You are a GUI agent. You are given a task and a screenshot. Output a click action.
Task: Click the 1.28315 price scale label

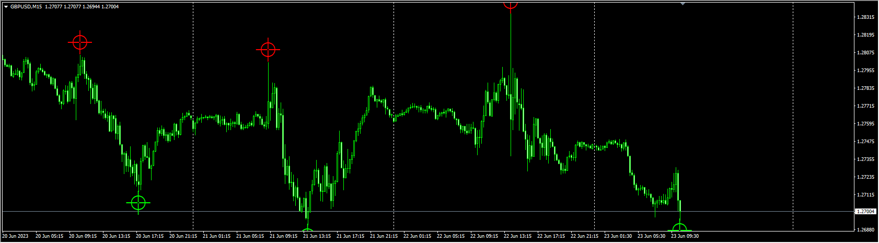(866, 17)
